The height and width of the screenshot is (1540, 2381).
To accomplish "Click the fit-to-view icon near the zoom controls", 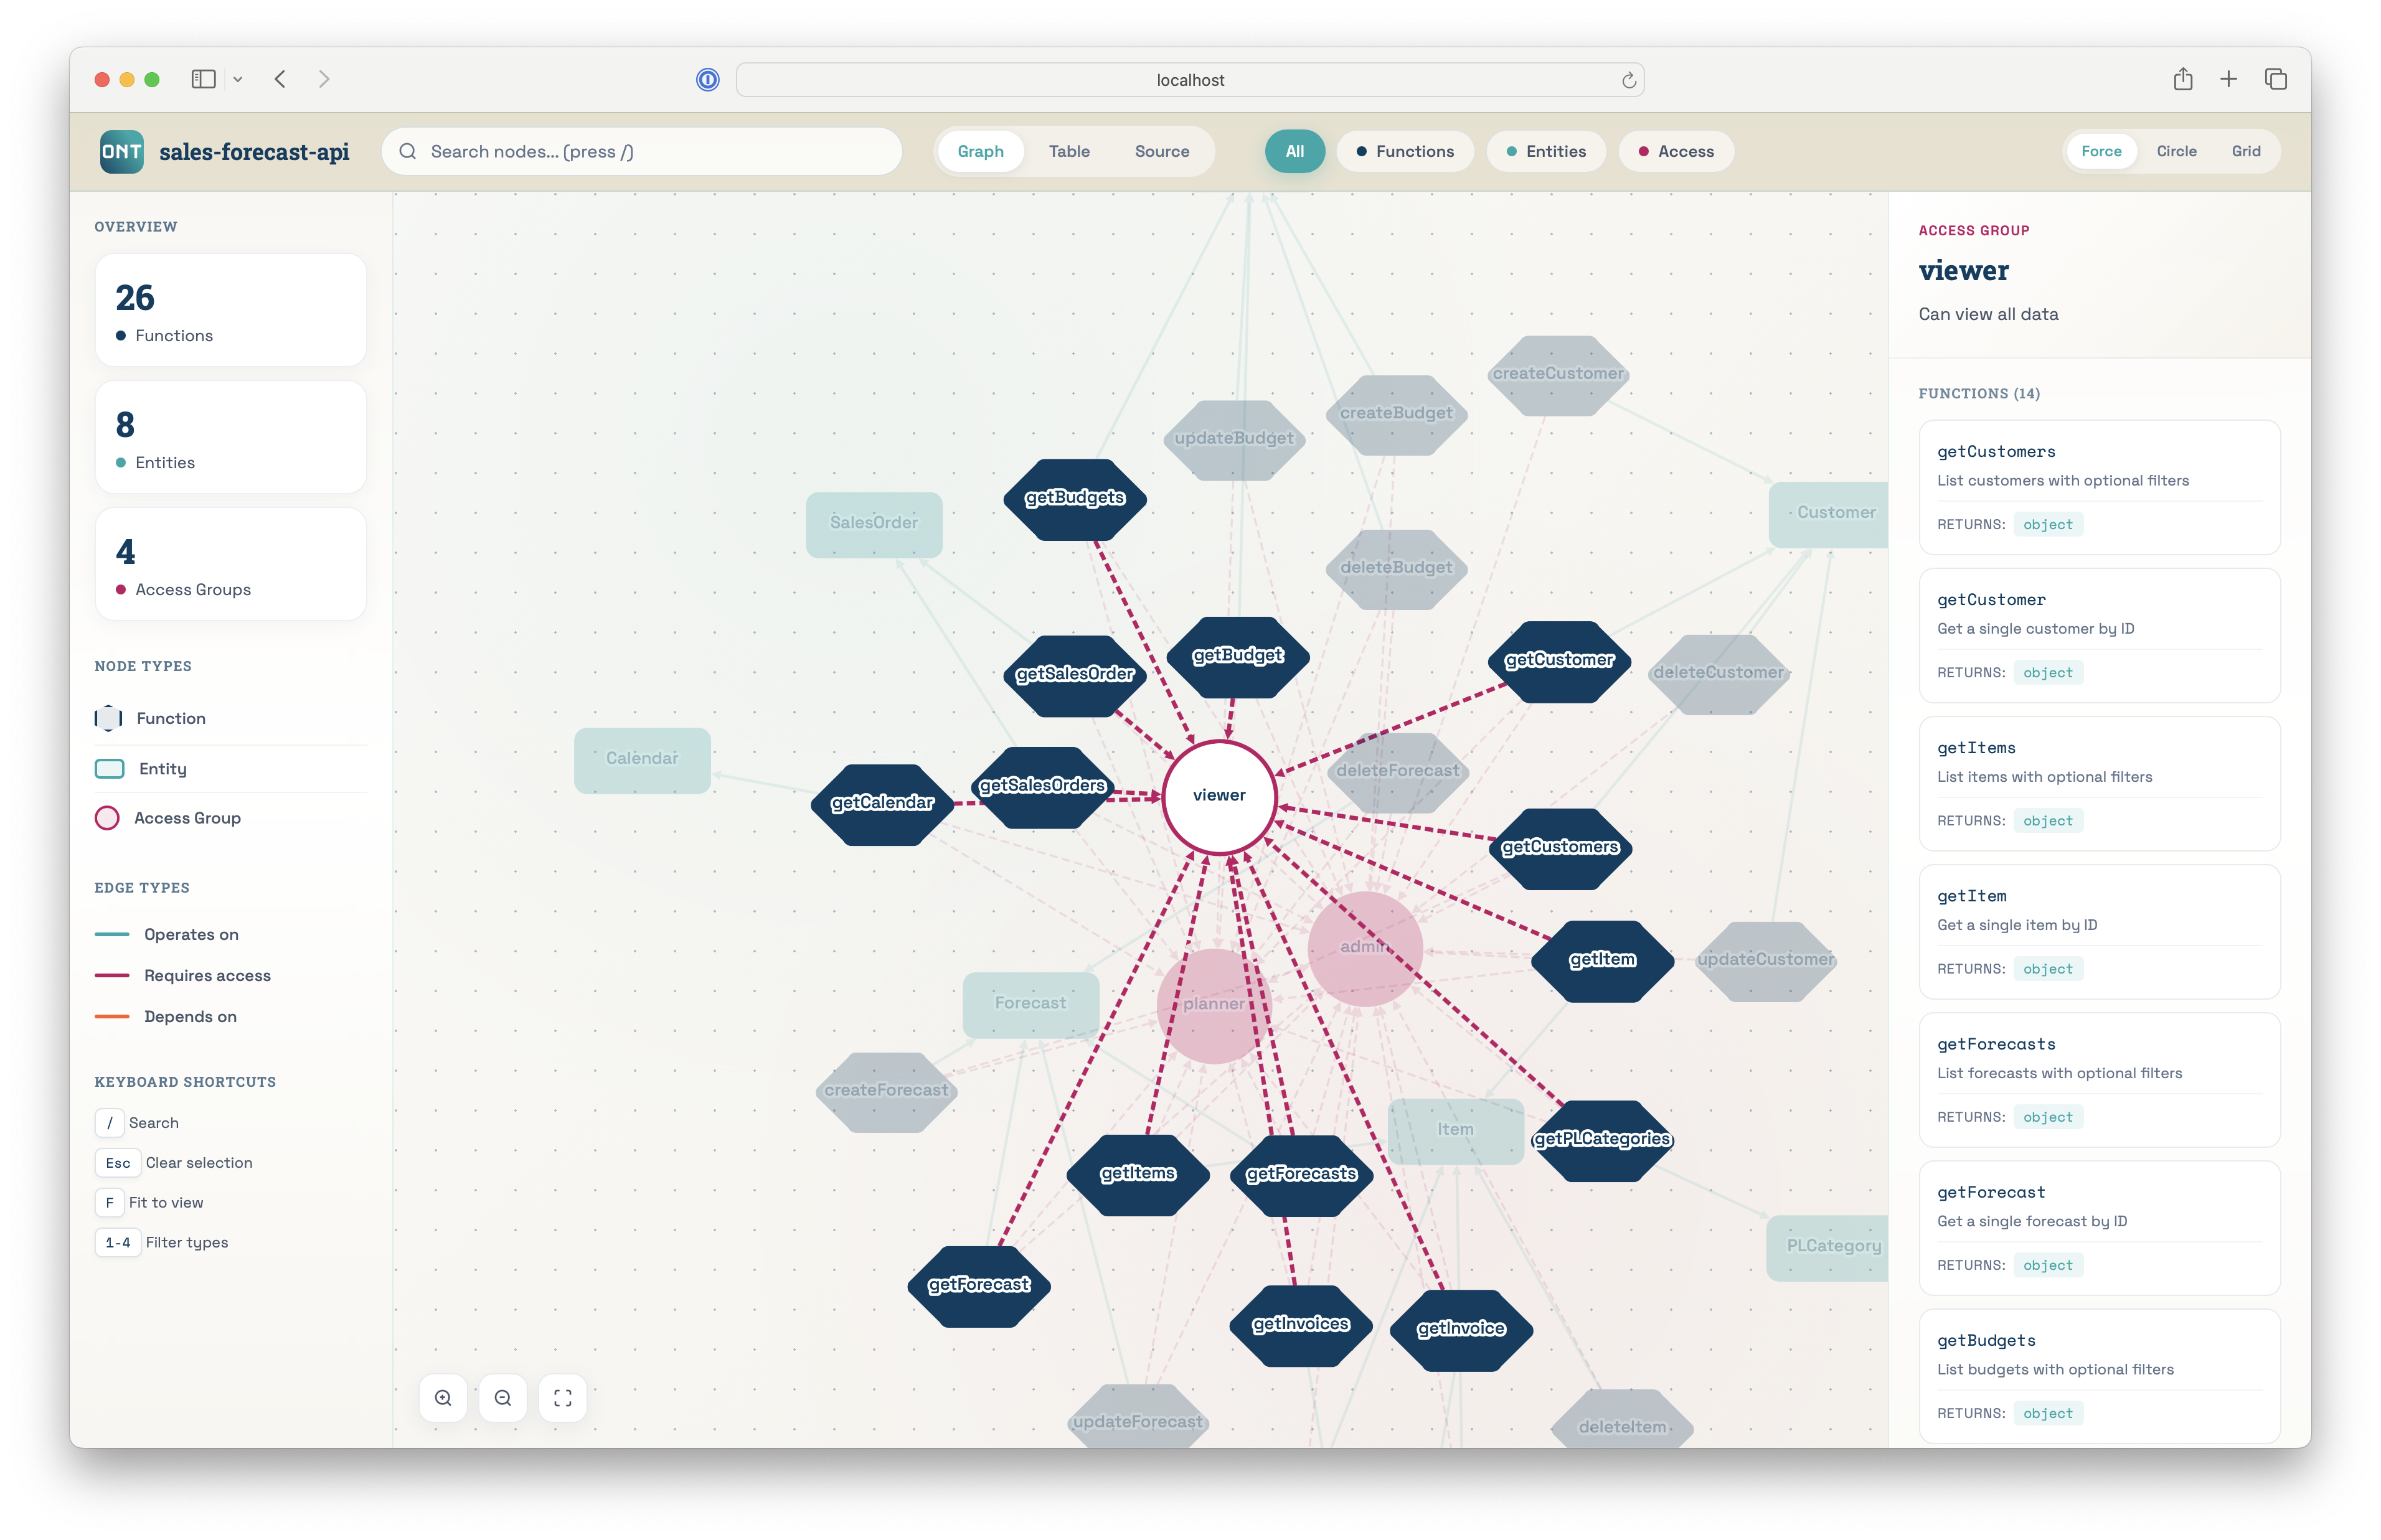I will [563, 1397].
